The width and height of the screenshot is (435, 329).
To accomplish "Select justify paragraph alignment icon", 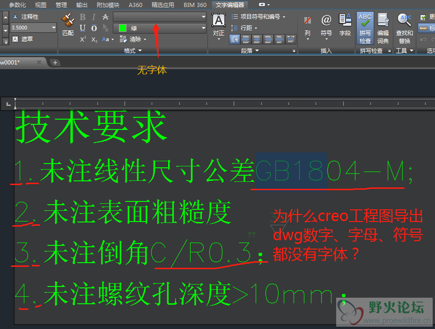I will click(280, 39).
